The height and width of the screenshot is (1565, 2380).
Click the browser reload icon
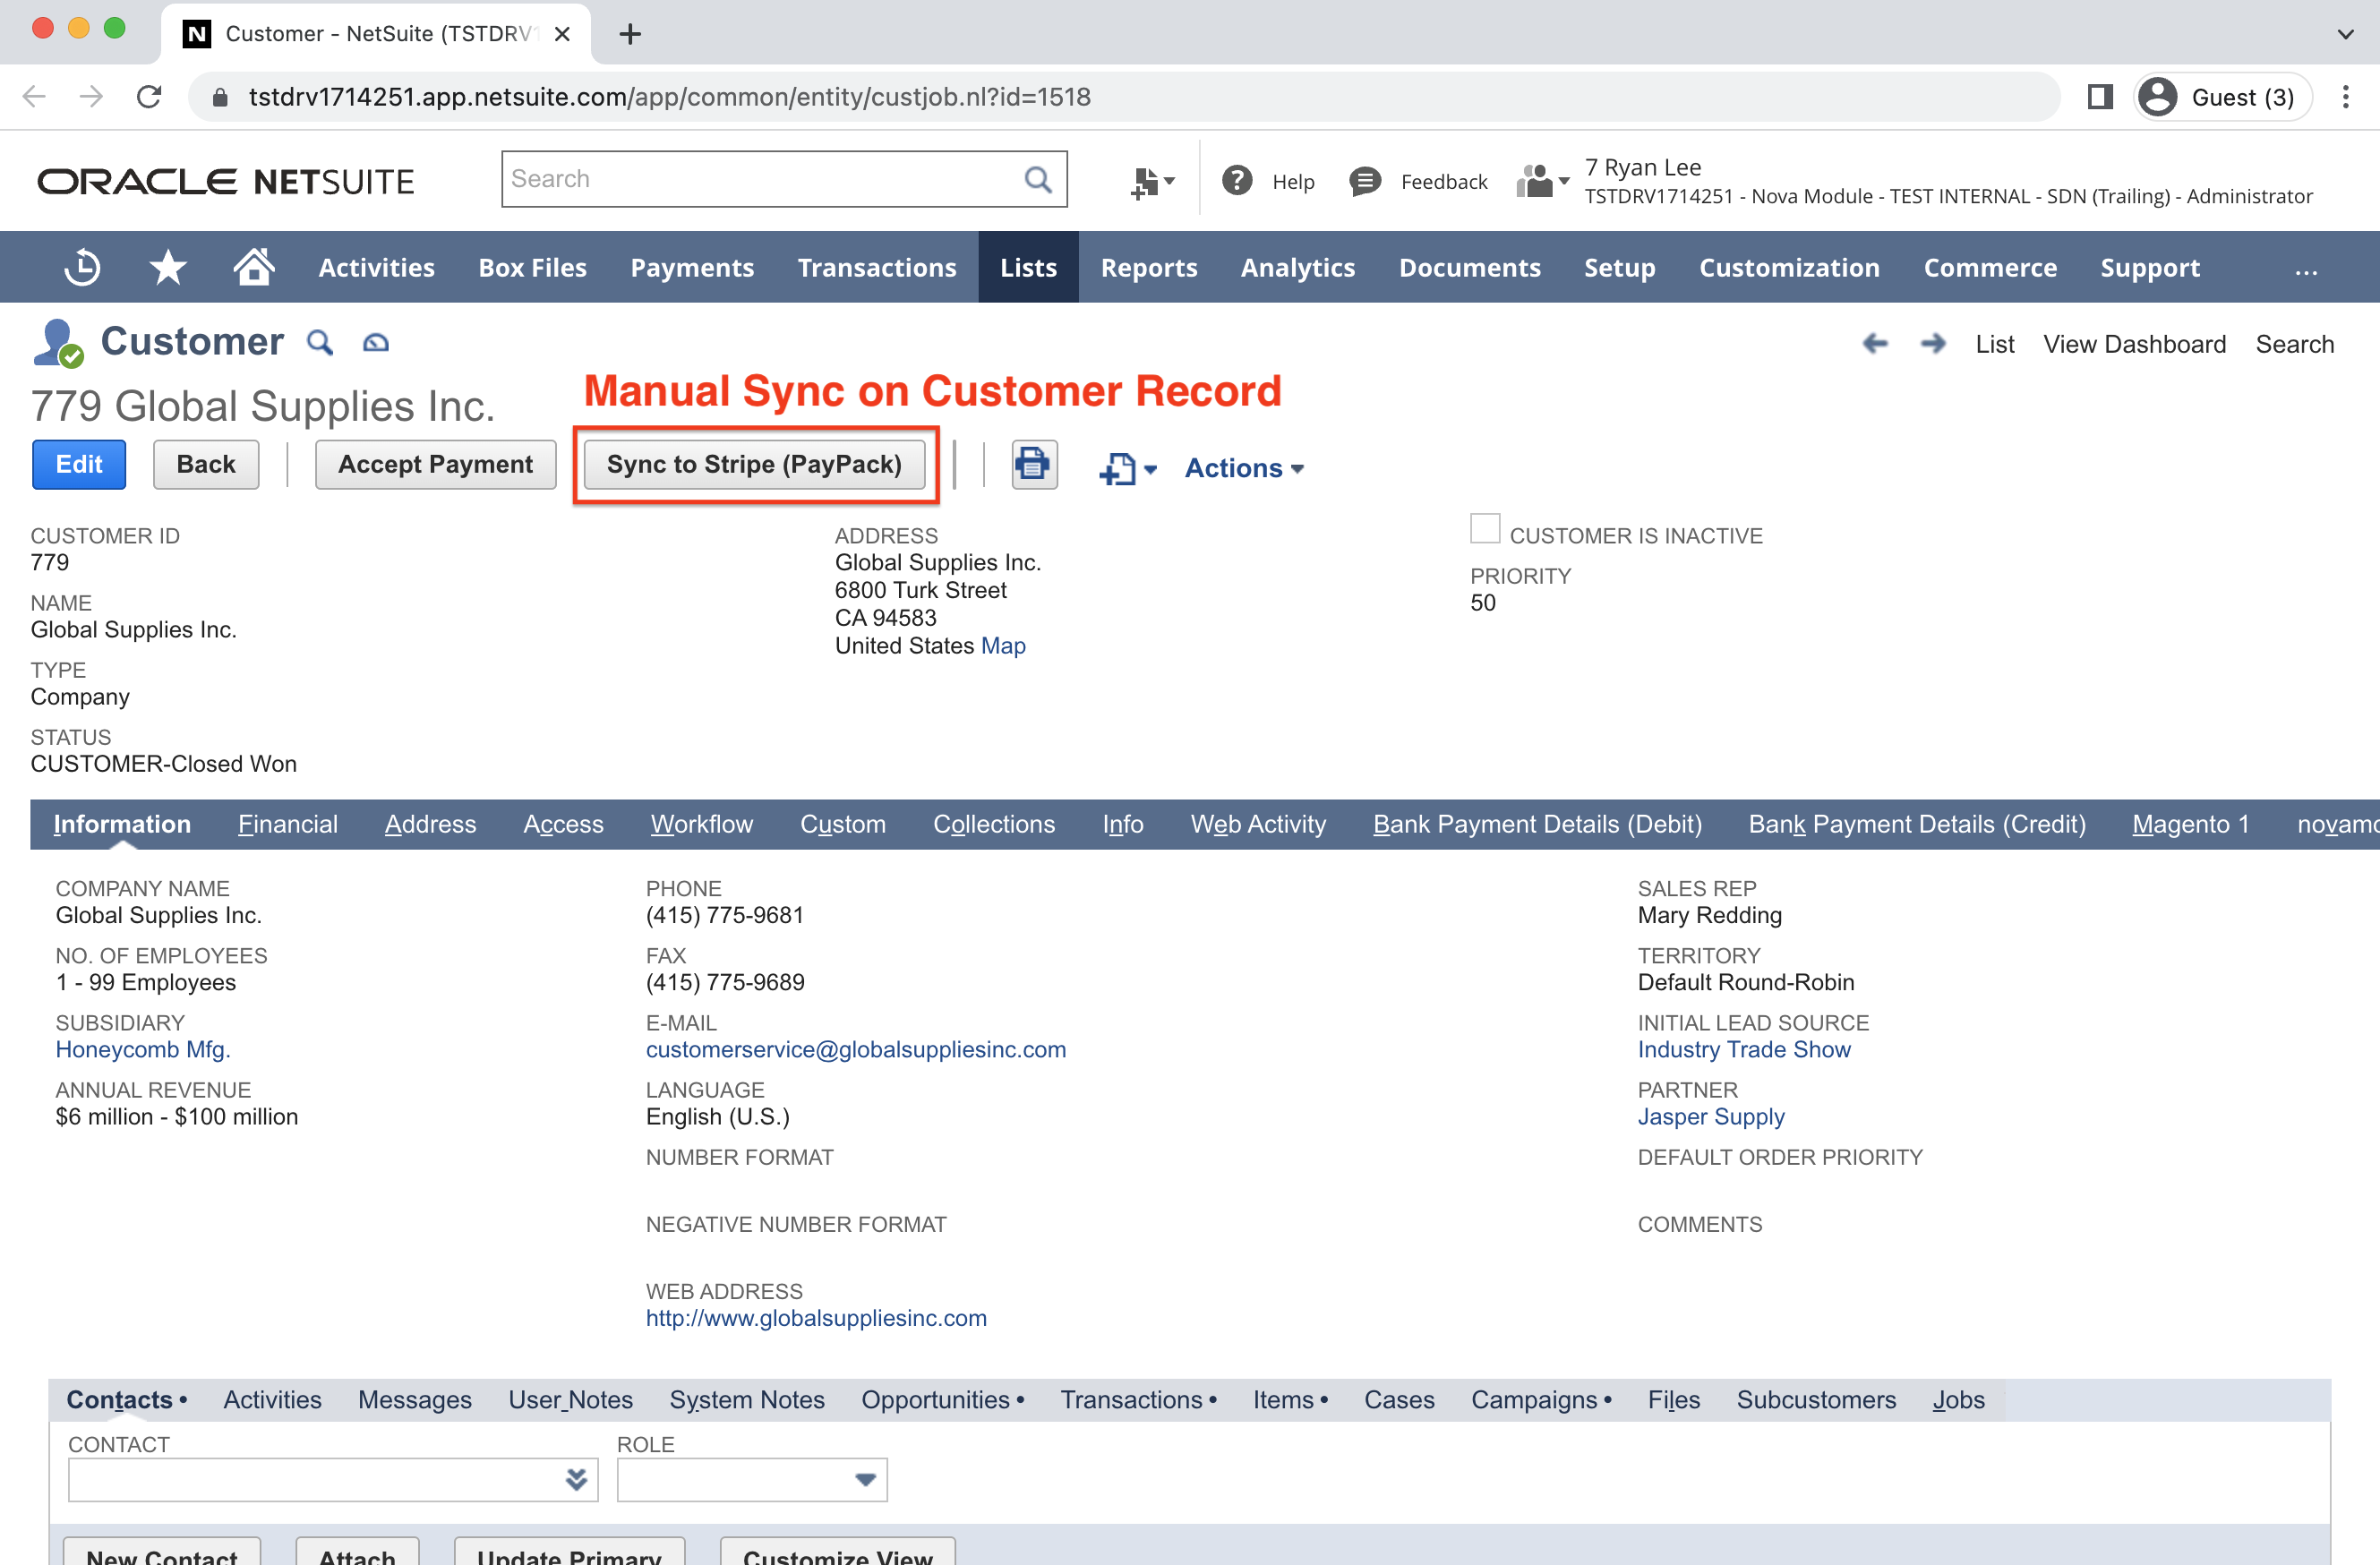[149, 97]
